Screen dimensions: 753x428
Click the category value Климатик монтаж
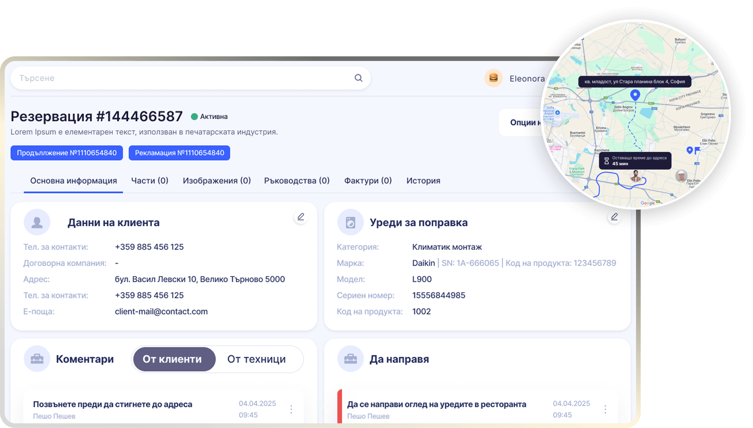(x=447, y=247)
